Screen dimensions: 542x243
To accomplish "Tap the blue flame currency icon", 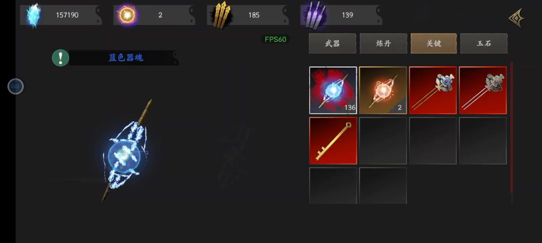I will coord(34,15).
